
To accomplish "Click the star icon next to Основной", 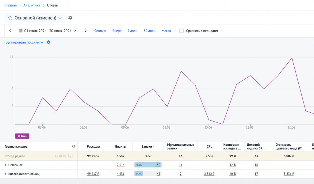I will [x=10, y=18].
